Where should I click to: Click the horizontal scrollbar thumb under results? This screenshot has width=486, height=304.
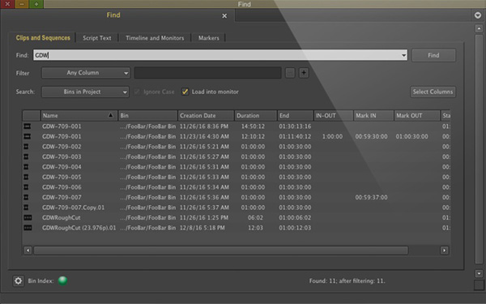[x=220, y=250]
